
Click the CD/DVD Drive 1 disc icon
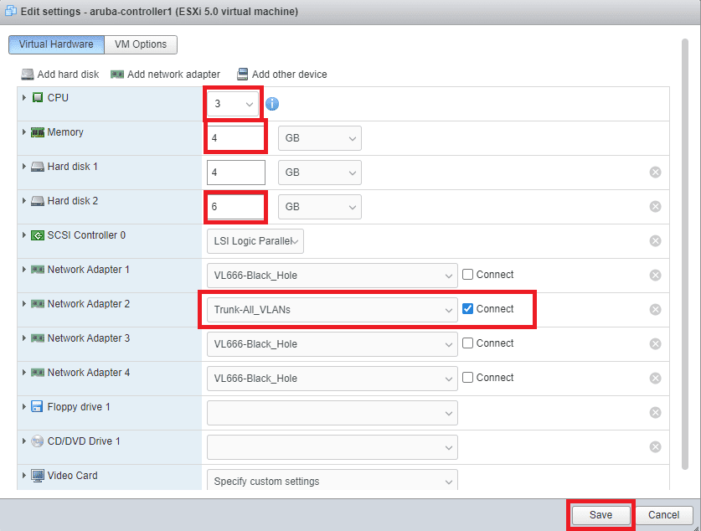(37, 441)
